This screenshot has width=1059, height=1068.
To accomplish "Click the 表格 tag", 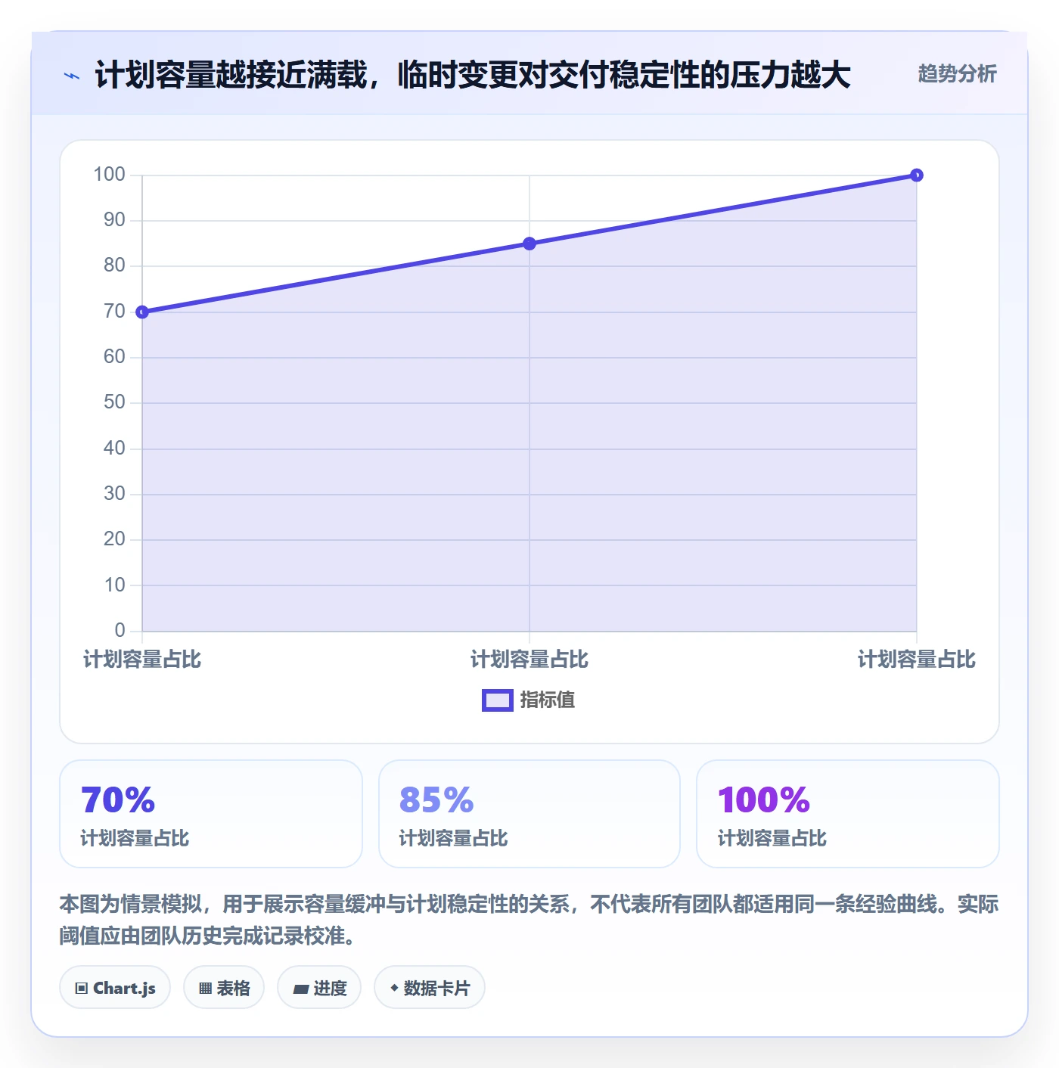I will (x=224, y=988).
